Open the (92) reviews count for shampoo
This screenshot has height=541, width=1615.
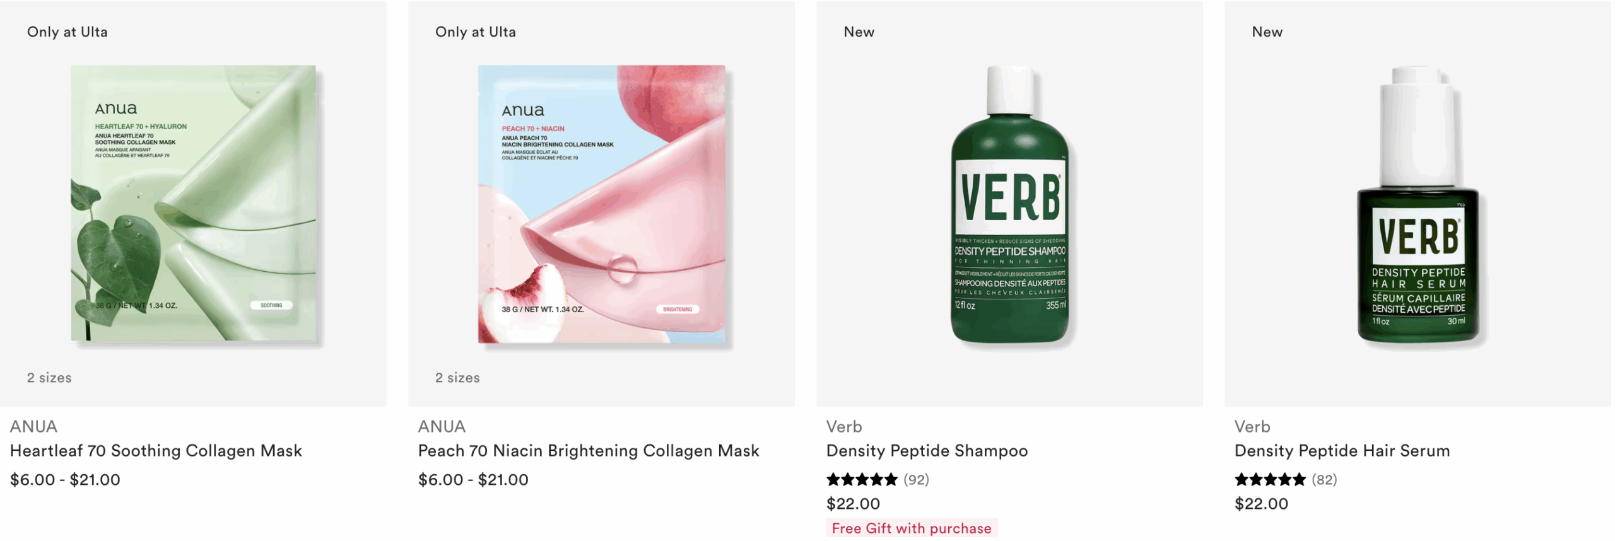click(x=916, y=480)
